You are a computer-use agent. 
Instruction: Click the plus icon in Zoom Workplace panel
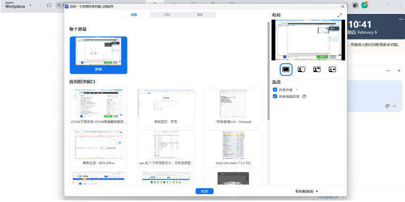pyautogui.click(x=399, y=71)
